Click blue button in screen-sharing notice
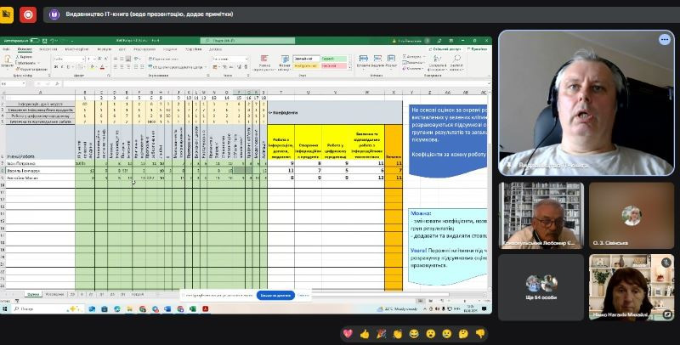This screenshot has height=345, width=680. [x=275, y=295]
